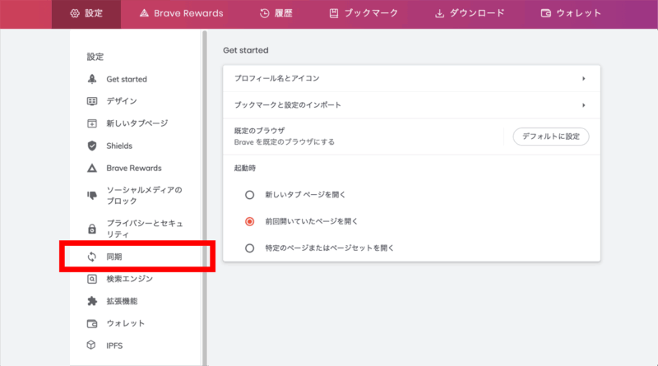
Task: Click the 拡張機能 puzzle piece icon
Action: [x=92, y=301]
